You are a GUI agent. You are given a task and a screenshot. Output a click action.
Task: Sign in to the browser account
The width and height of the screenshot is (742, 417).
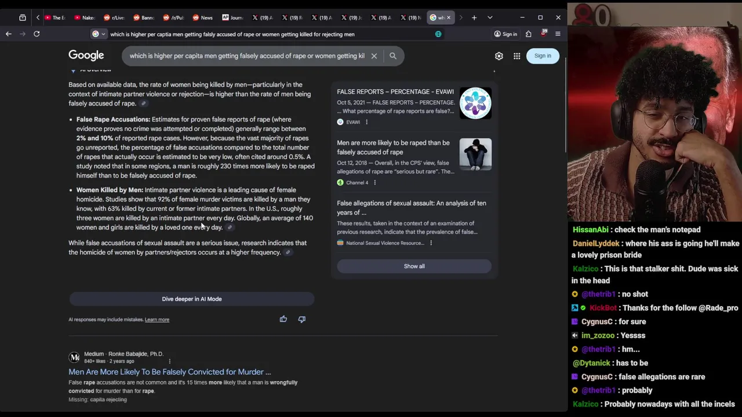point(505,34)
